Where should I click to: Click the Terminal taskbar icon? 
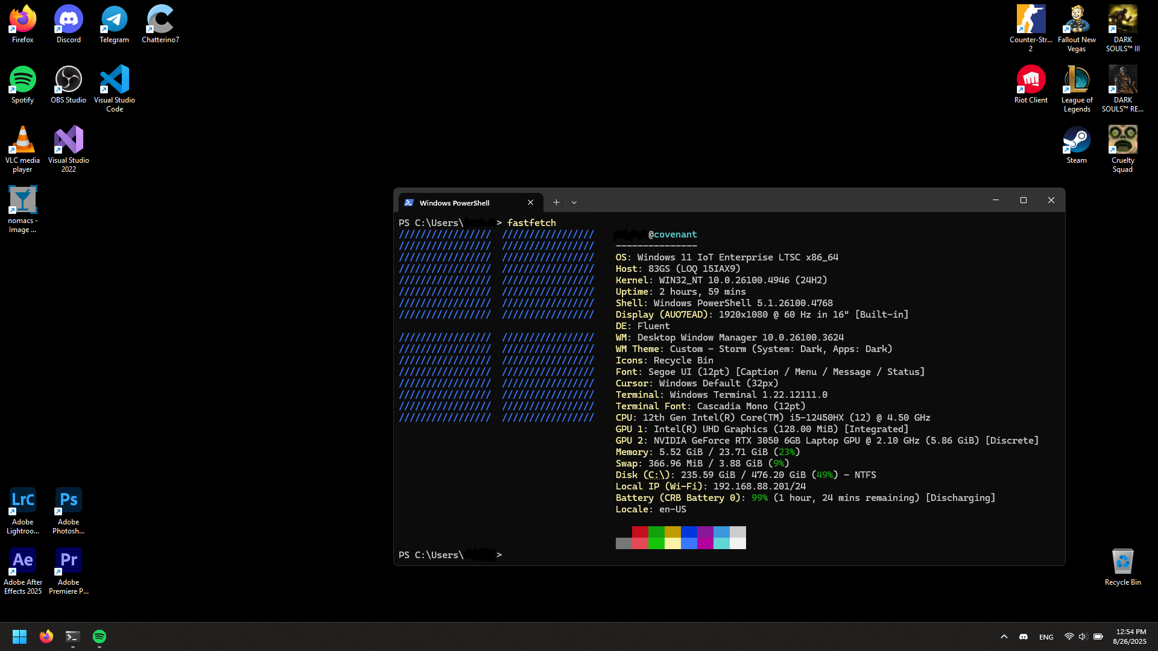pos(72,637)
